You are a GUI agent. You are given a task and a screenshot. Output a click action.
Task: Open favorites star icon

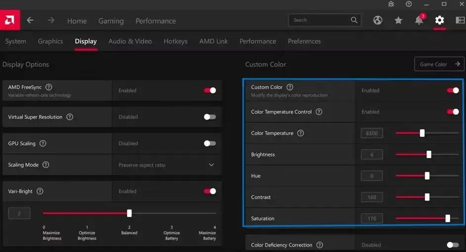point(398,20)
